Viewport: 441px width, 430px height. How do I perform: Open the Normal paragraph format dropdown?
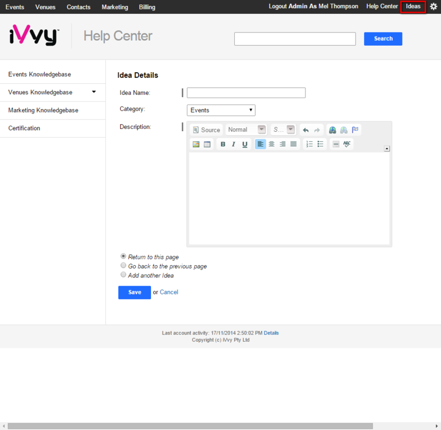tap(246, 130)
